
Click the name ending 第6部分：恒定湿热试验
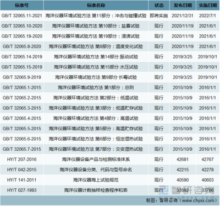click(96, 139)
